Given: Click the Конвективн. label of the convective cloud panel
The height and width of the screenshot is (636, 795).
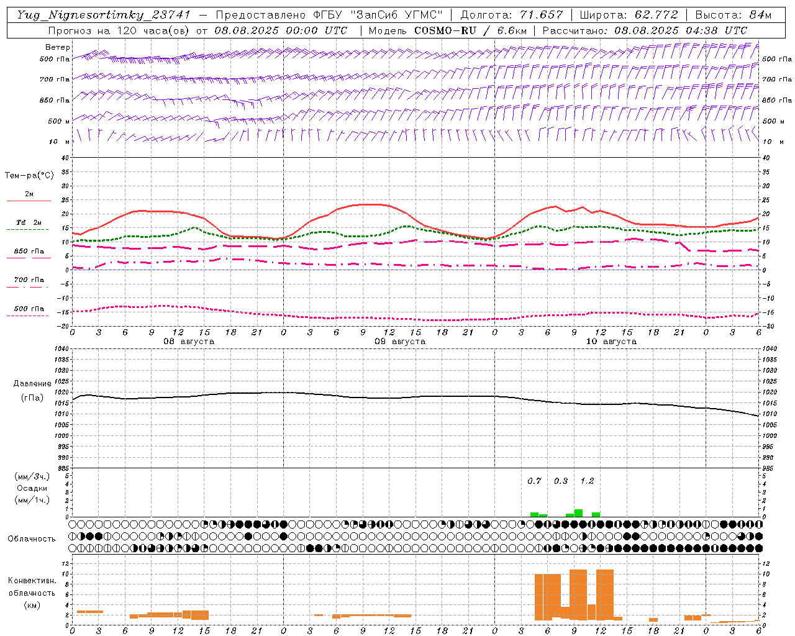Looking at the screenshot, I should pyautogui.click(x=32, y=581).
